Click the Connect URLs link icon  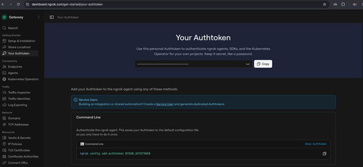point(4,163)
